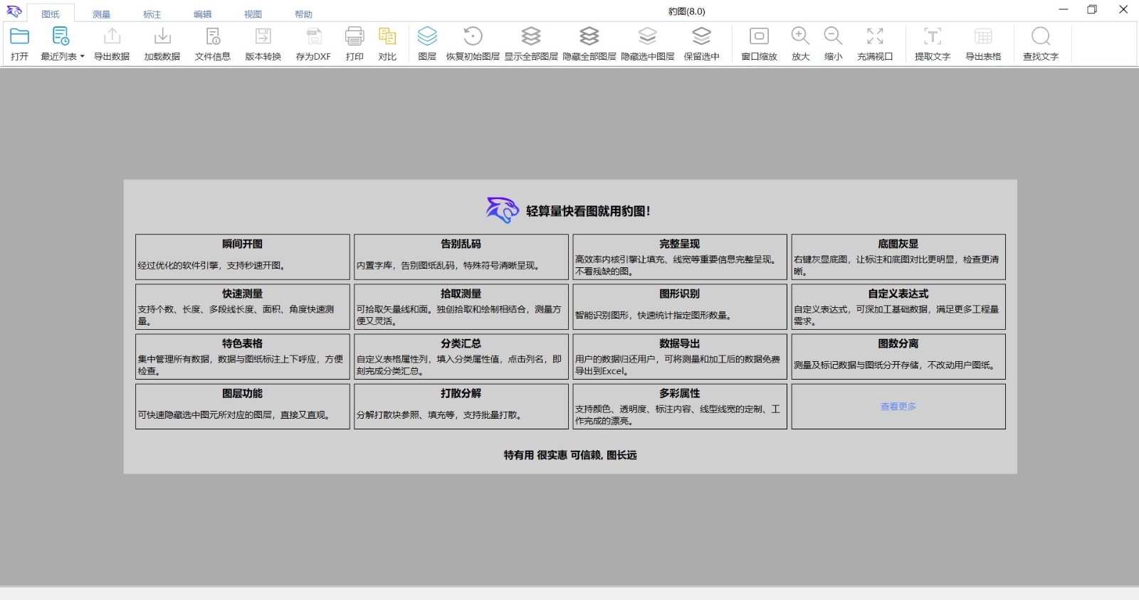Open 文件信息 file info
Image resolution: width=1139 pixels, height=600 pixels.
click(213, 36)
